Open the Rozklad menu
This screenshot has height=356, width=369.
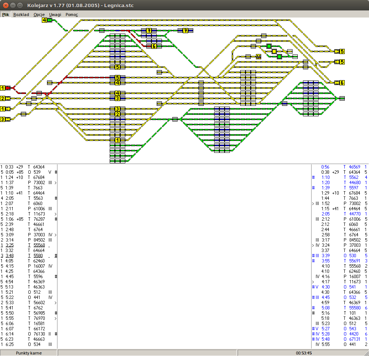coord(21,15)
